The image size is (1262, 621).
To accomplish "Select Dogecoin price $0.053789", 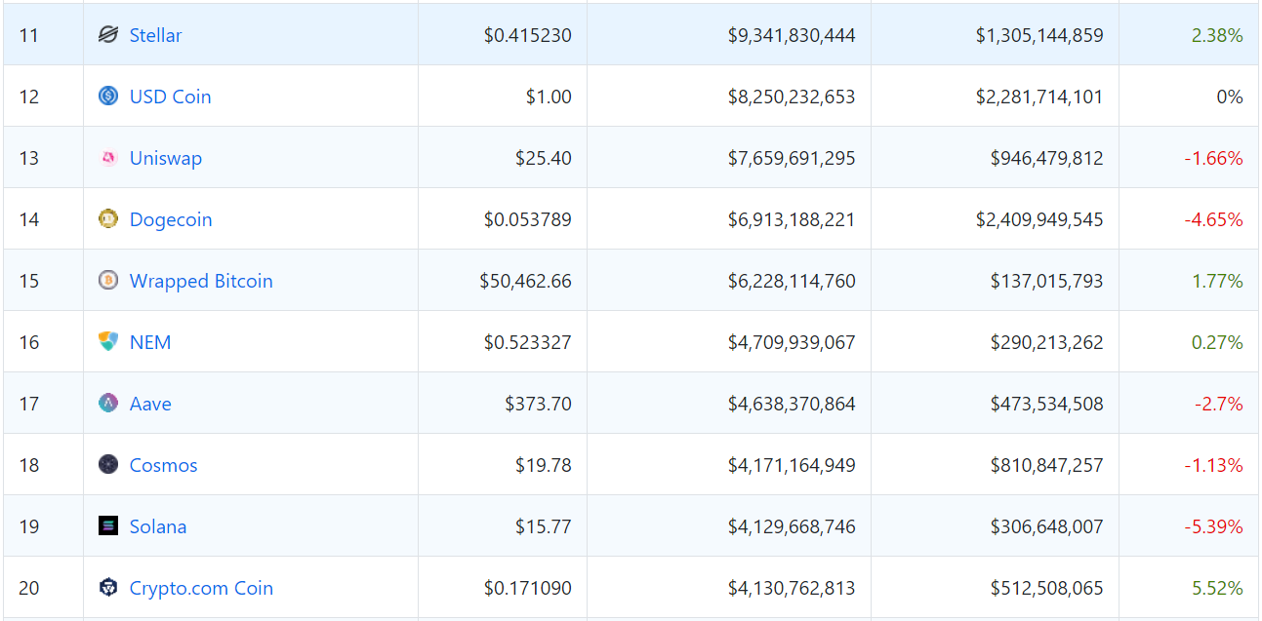I will tap(528, 219).
